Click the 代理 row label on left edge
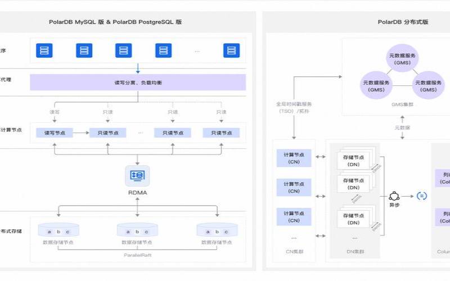This screenshot has height=281, width=450. click(x=6, y=79)
